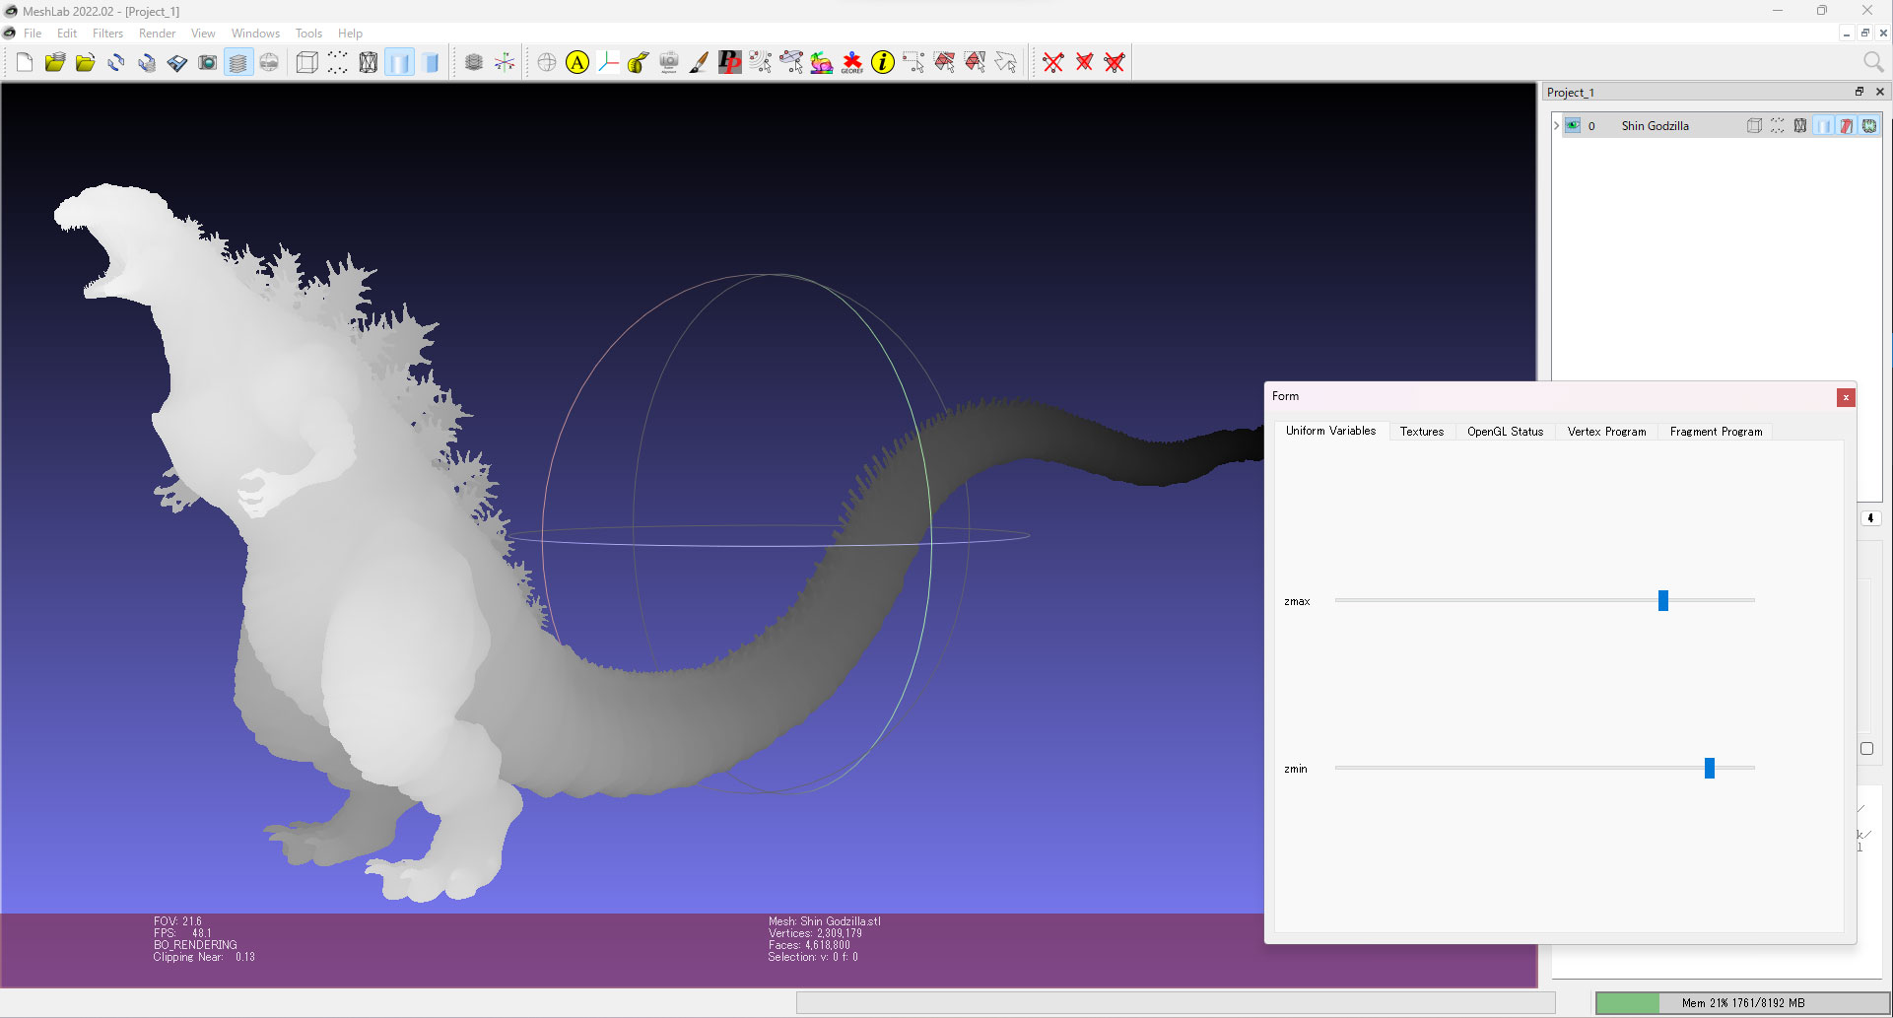
Task: Float the Project_1 layer panel
Action: click(x=1859, y=92)
